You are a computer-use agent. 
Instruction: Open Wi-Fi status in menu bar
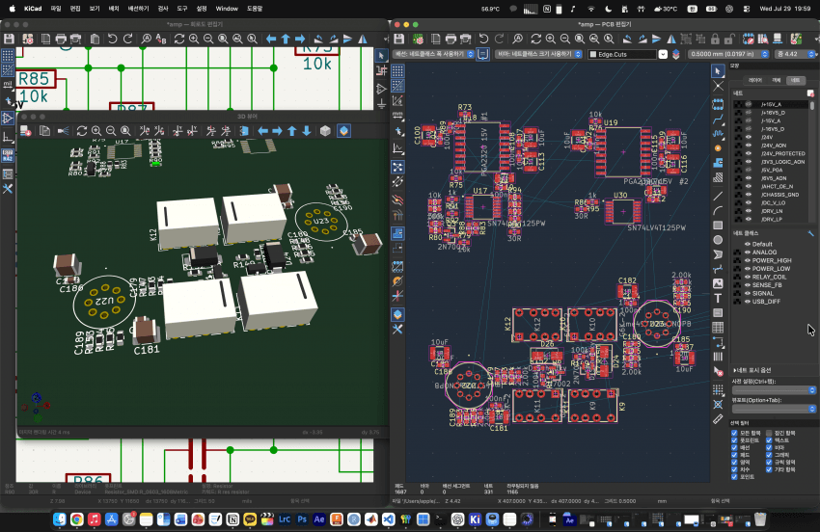tap(591, 9)
